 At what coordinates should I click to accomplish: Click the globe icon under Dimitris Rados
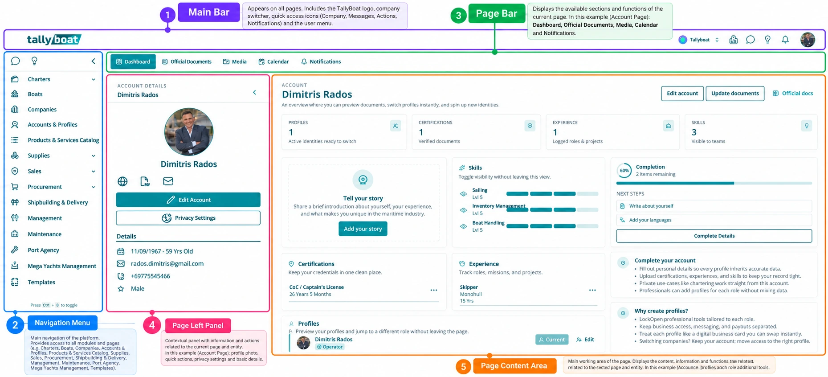tap(122, 181)
